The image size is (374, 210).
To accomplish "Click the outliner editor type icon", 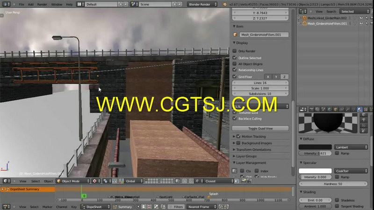I will 302,11.
